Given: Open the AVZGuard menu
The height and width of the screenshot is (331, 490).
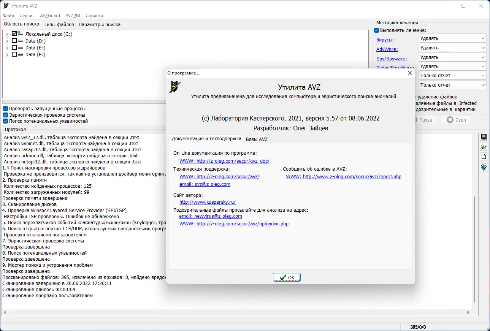Looking at the screenshot, I should [50, 16].
